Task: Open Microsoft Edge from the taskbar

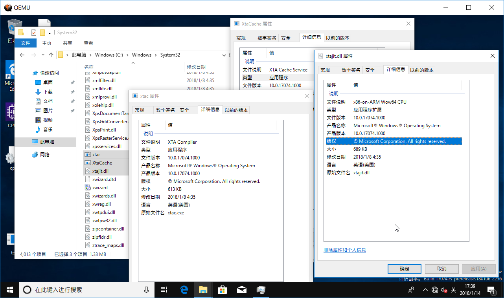Action: pyautogui.click(x=184, y=289)
